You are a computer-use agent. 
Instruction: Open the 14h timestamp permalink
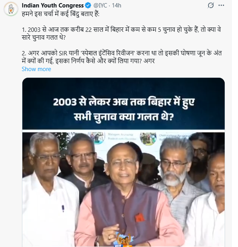click(x=116, y=5)
